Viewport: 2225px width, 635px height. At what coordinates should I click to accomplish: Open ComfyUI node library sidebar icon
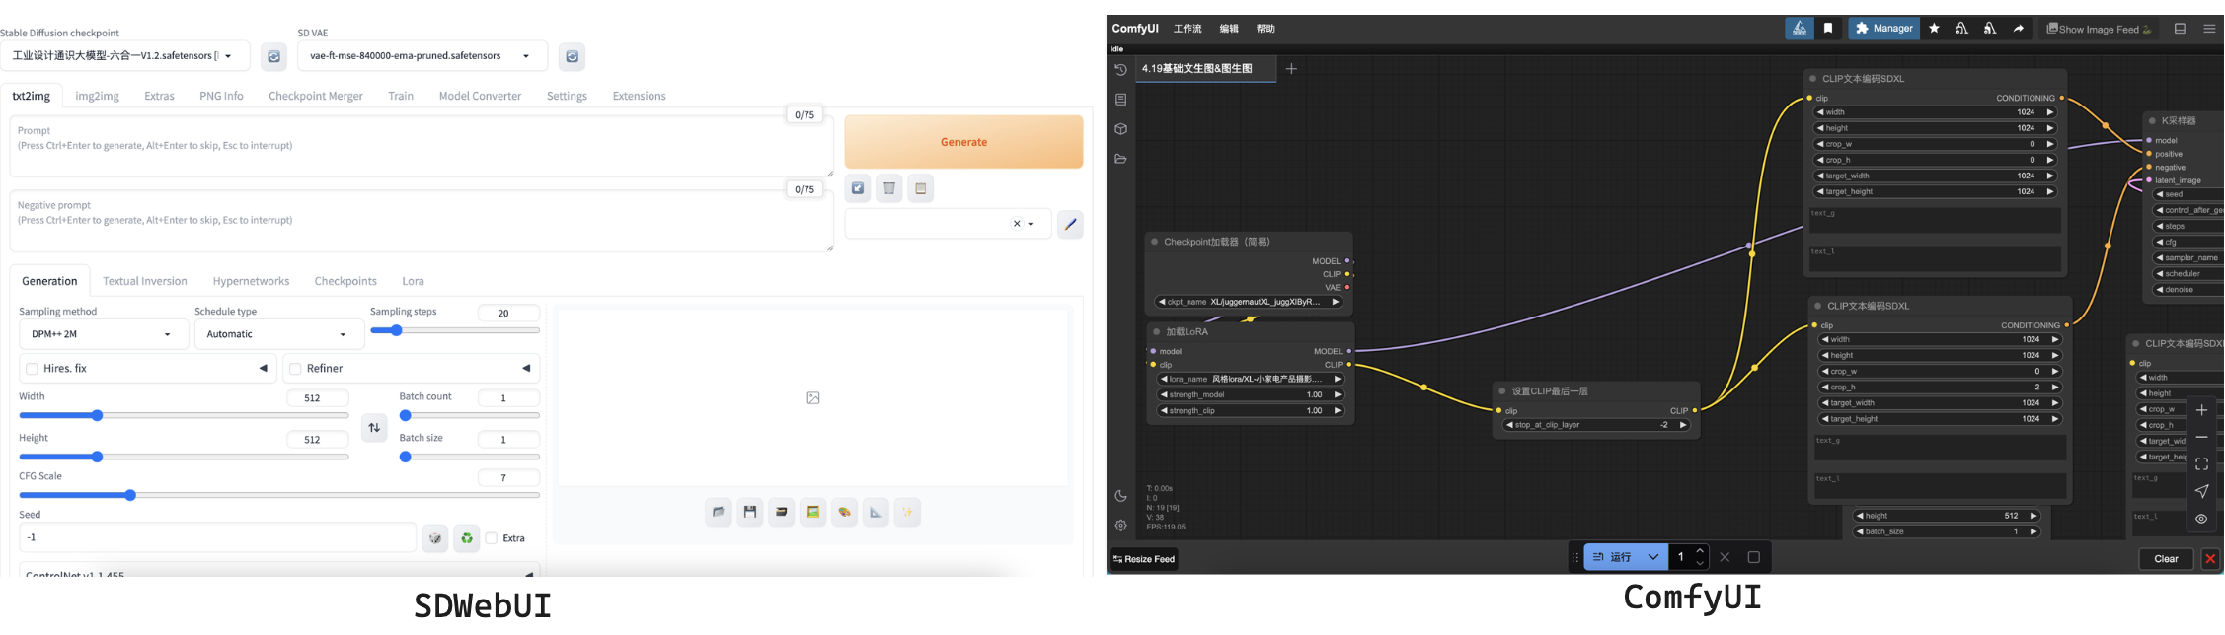(x=1120, y=100)
